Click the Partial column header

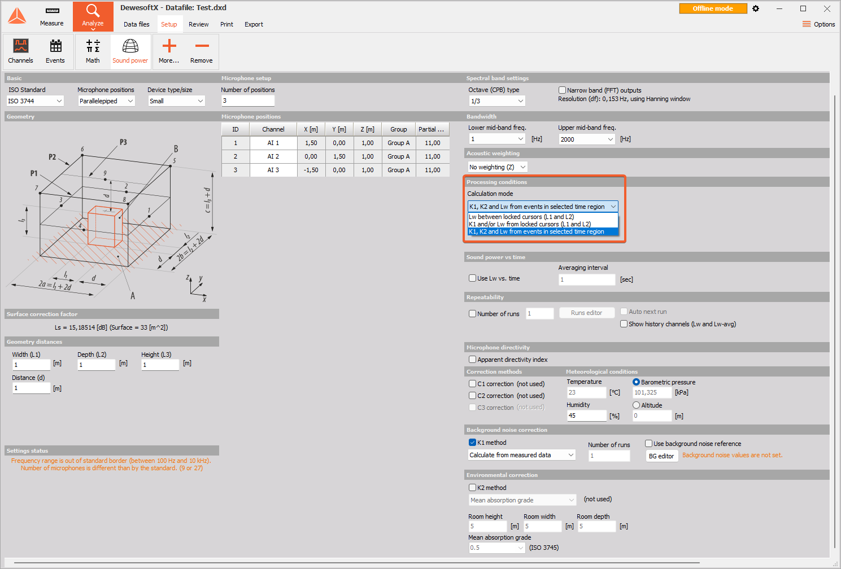[x=432, y=129]
